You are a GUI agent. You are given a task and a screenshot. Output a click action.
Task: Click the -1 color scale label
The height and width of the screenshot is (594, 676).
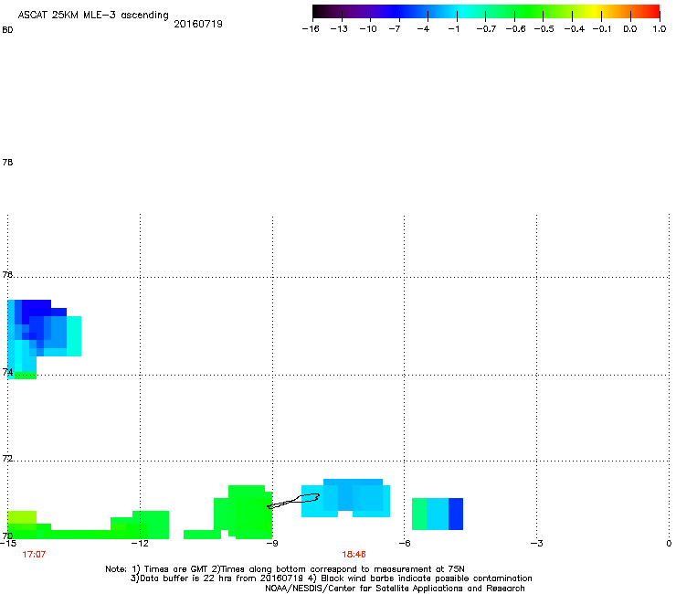[453, 29]
